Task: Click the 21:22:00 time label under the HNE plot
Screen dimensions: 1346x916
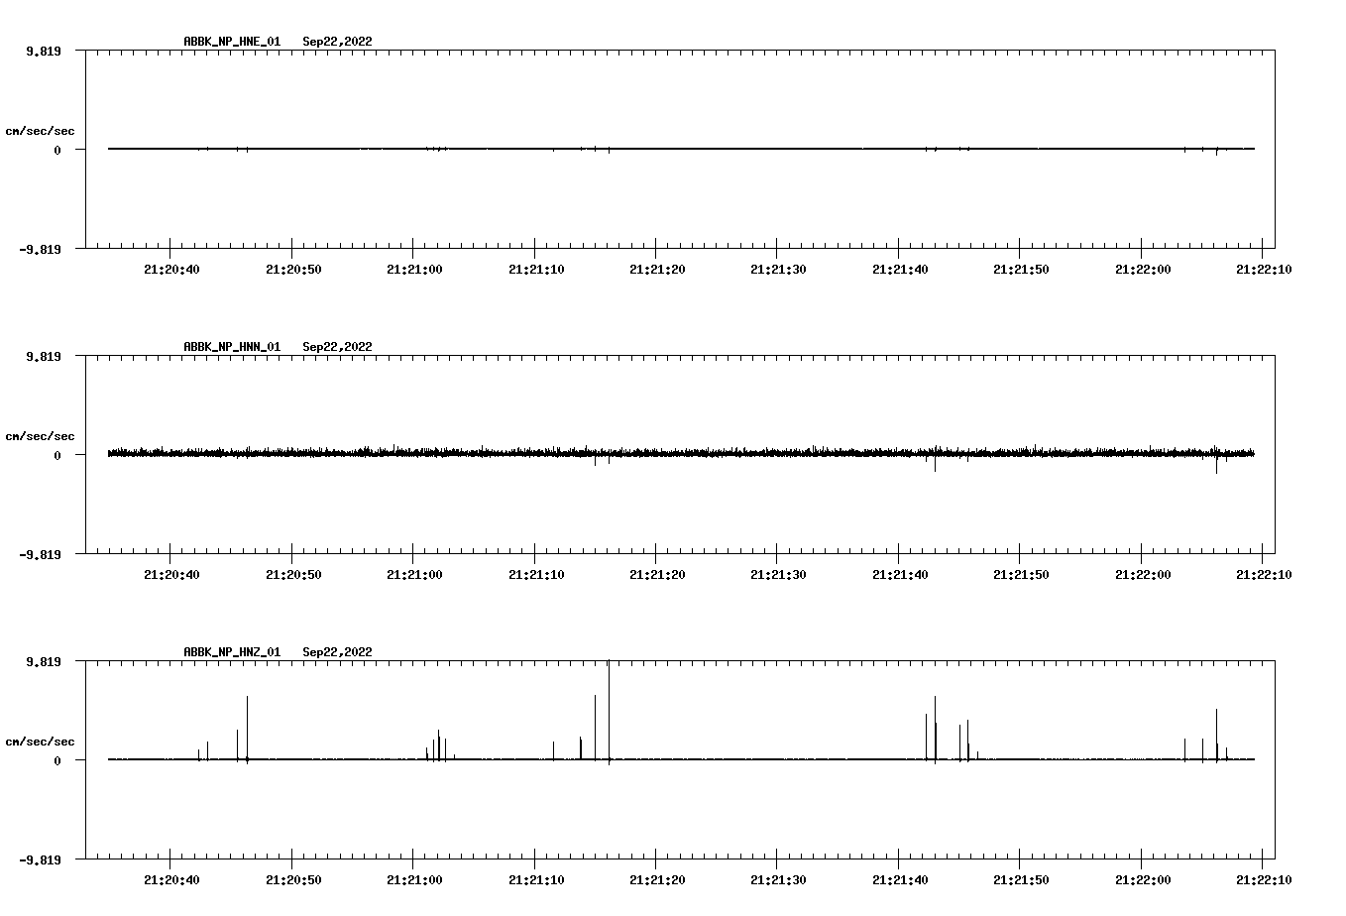Action: (x=1143, y=269)
